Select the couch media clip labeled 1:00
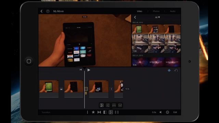 tap(156, 48)
